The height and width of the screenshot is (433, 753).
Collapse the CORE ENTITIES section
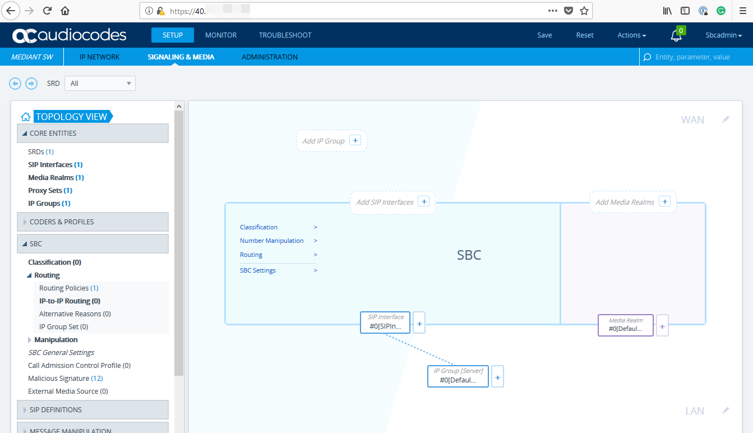coord(93,133)
